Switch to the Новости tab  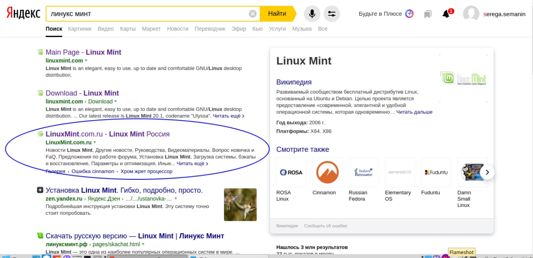(x=178, y=29)
